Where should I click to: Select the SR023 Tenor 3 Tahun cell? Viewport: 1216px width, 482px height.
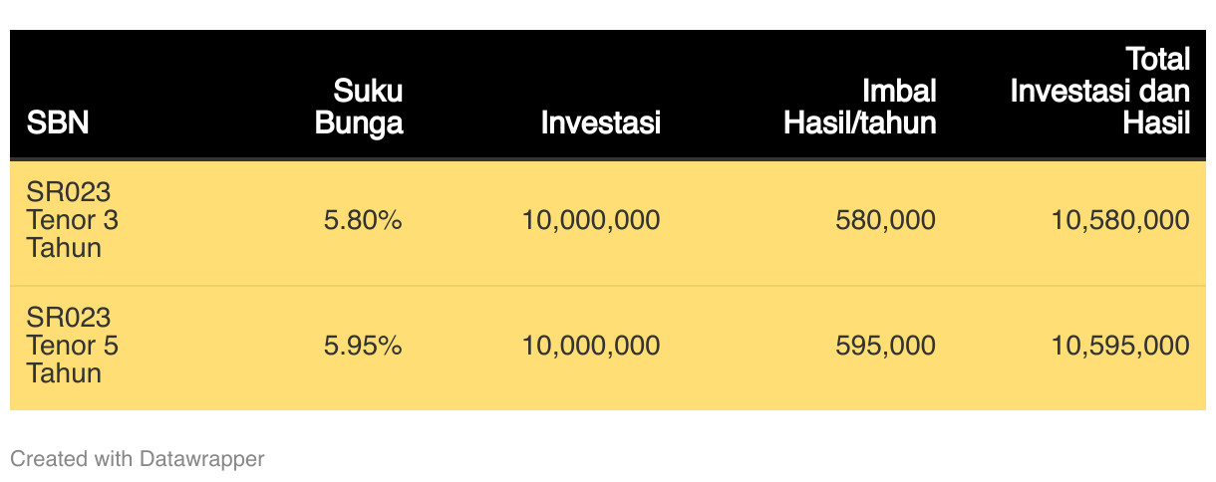point(73,219)
